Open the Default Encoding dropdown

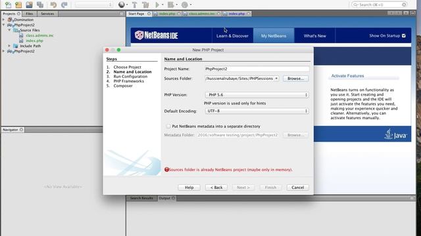click(257, 111)
